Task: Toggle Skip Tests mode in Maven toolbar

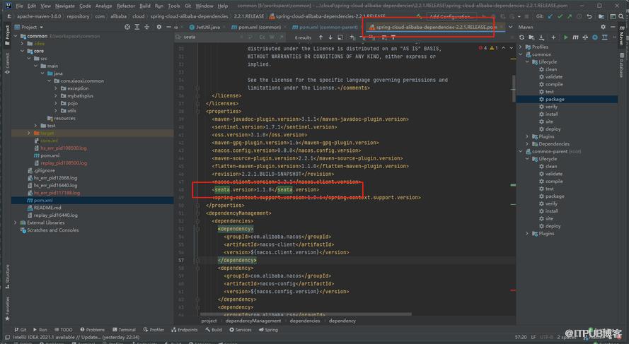Action: pyautogui.click(x=595, y=37)
